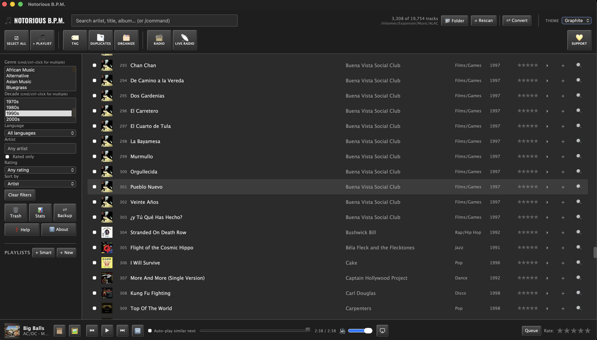The image size is (597, 340).
Task: Select the 2000s decade filter
Action: pyautogui.click(x=38, y=119)
